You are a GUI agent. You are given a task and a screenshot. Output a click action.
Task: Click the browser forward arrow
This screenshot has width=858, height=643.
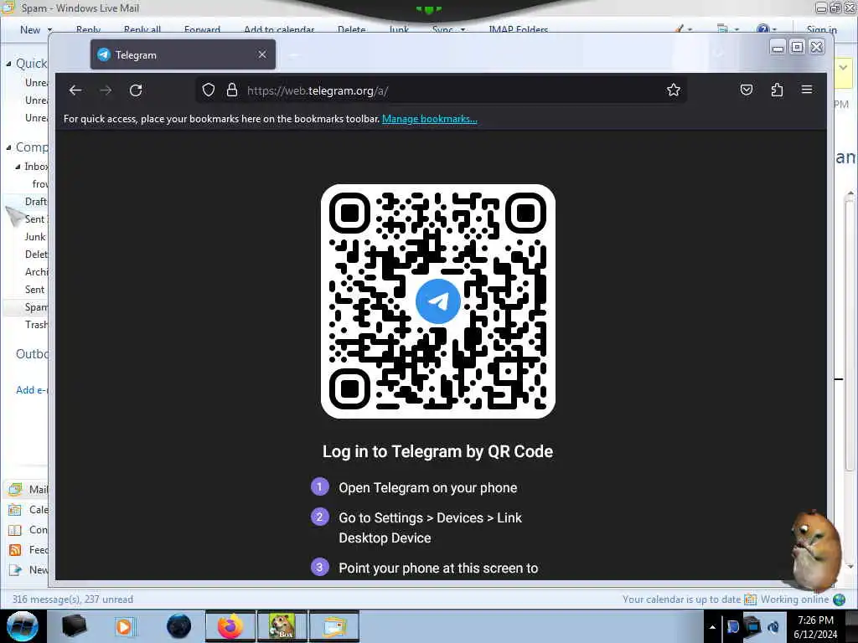106,90
